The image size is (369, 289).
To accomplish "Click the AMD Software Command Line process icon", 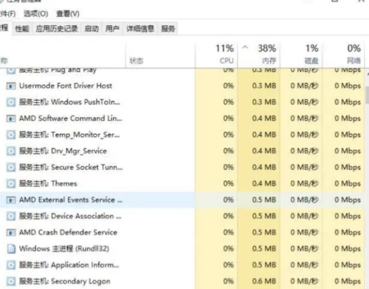I will [x=11, y=118].
